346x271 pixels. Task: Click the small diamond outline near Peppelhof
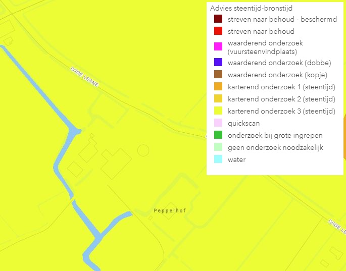[x=151, y=218]
